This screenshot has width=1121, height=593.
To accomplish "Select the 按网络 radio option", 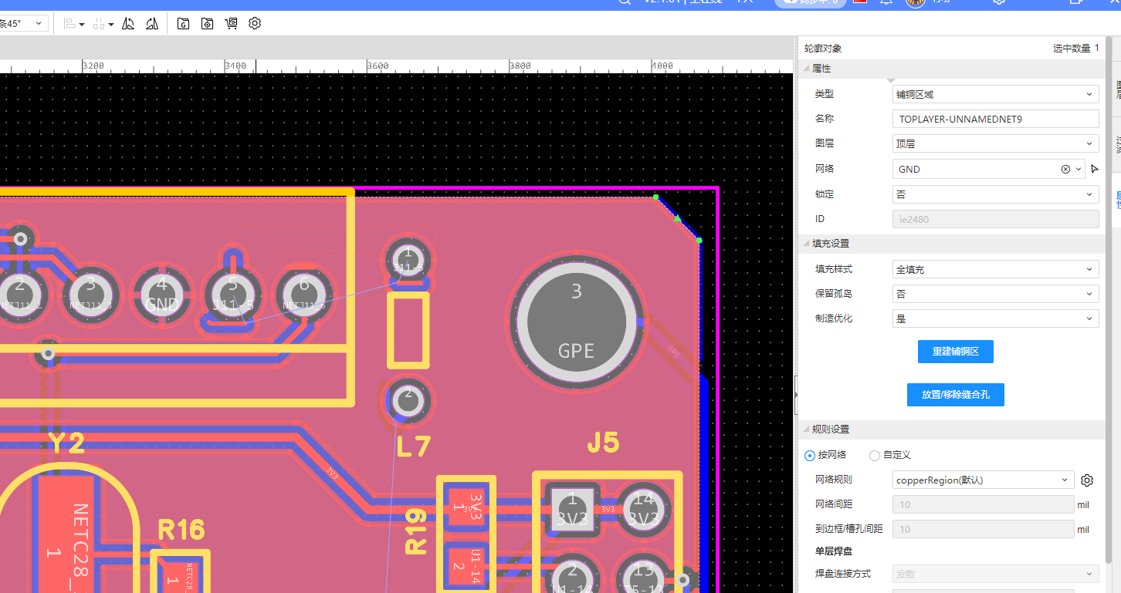I will [x=810, y=456].
